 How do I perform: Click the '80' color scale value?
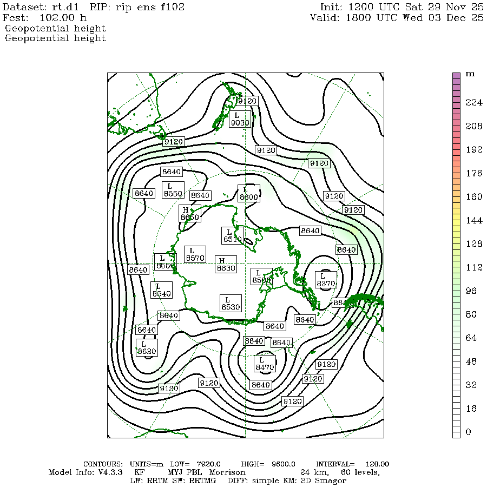click(x=471, y=314)
